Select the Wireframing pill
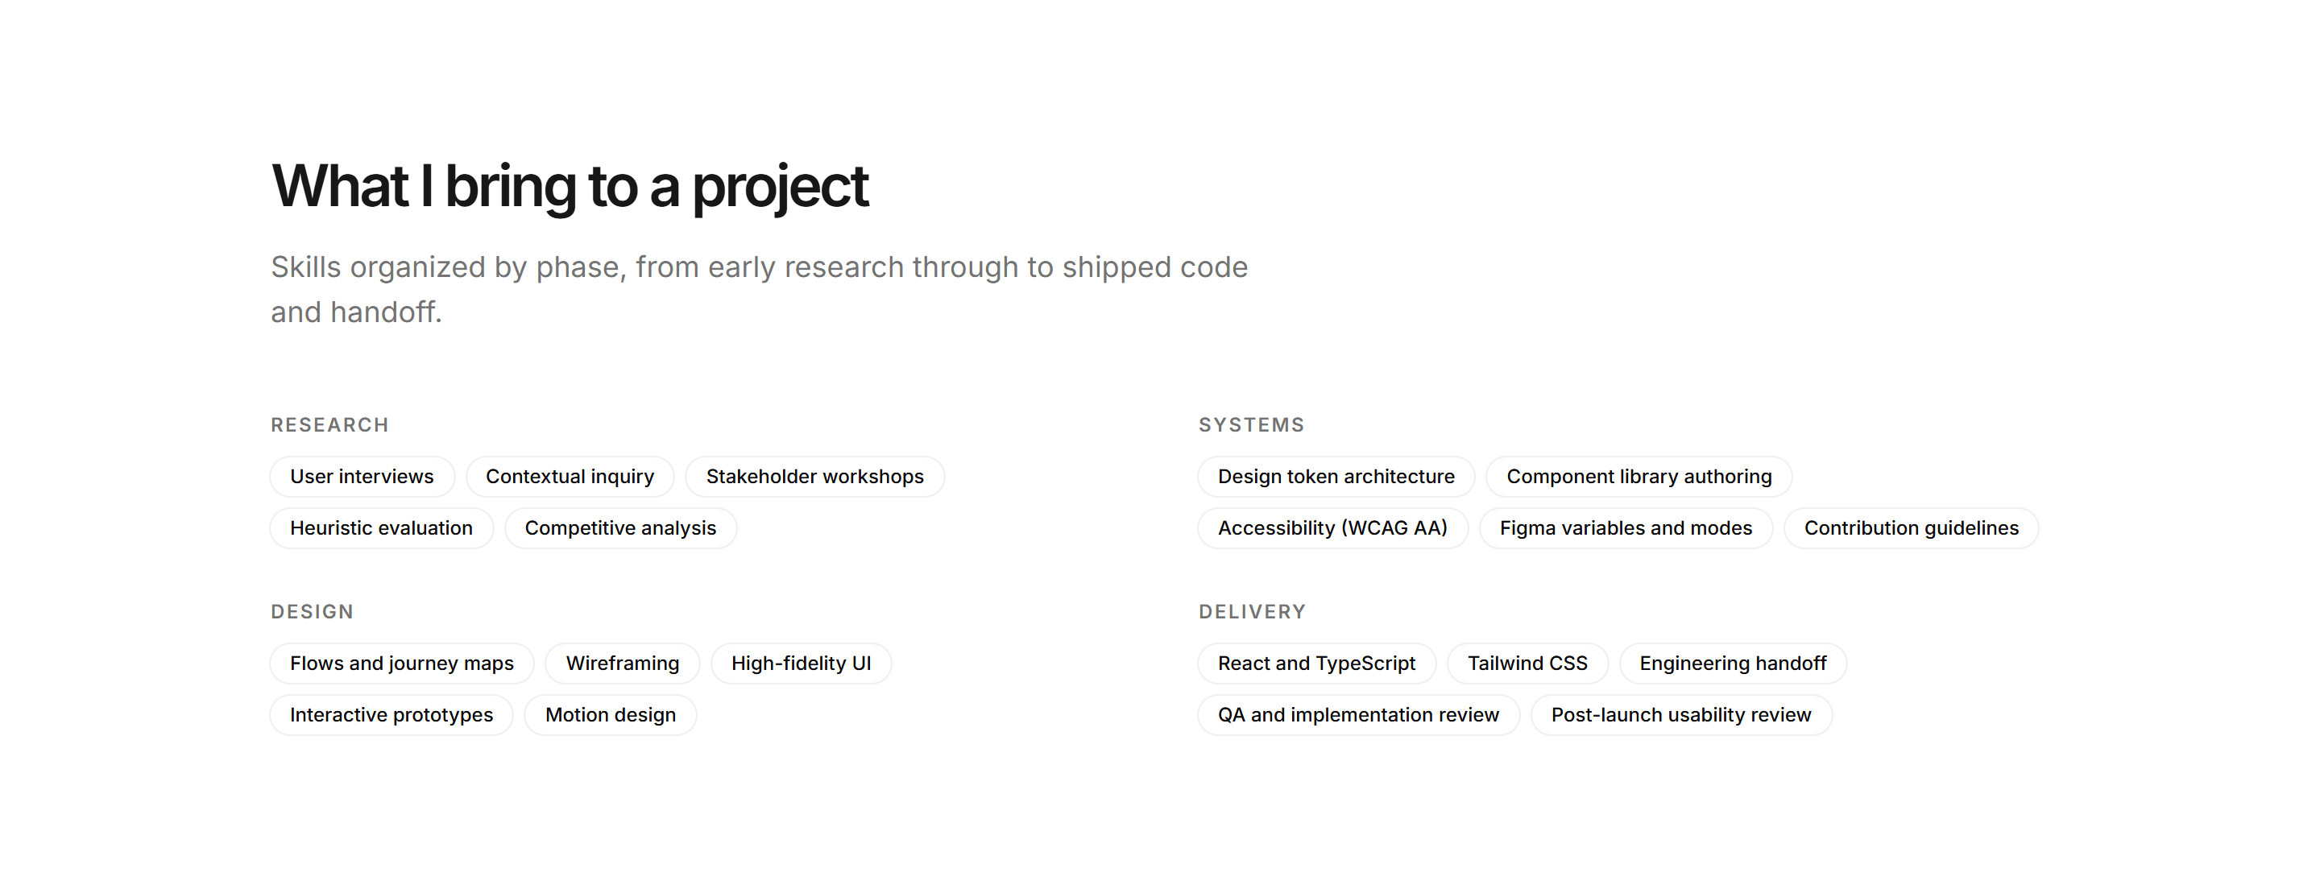This screenshot has height=889, width=2320. pos(623,664)
